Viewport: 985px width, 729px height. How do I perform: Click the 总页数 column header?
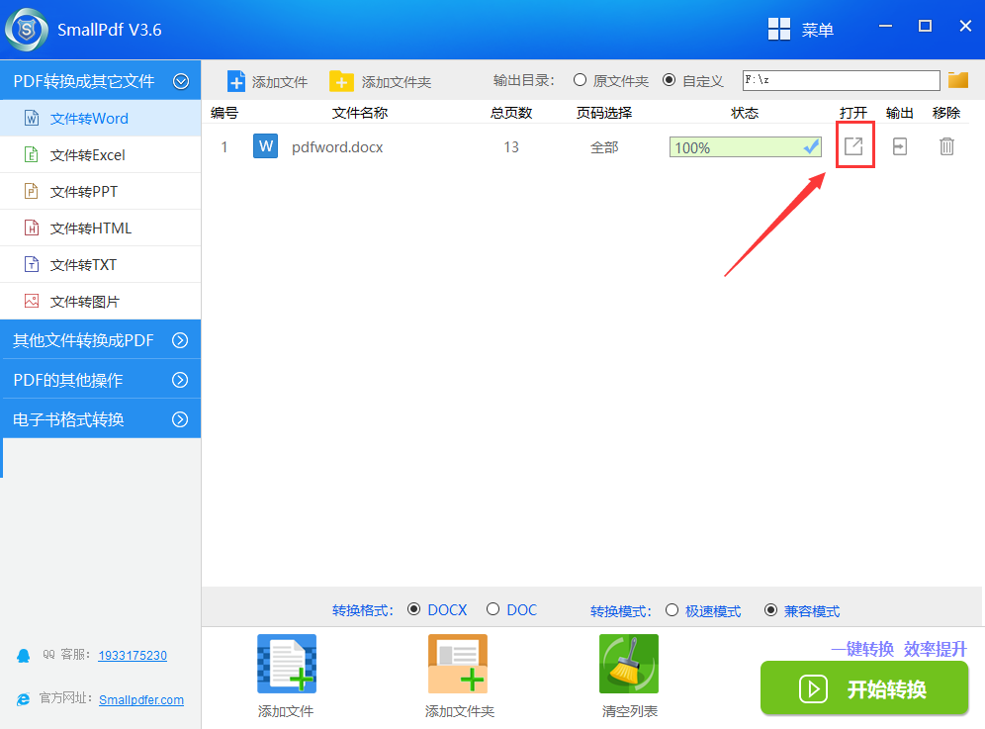click(511, 113)
